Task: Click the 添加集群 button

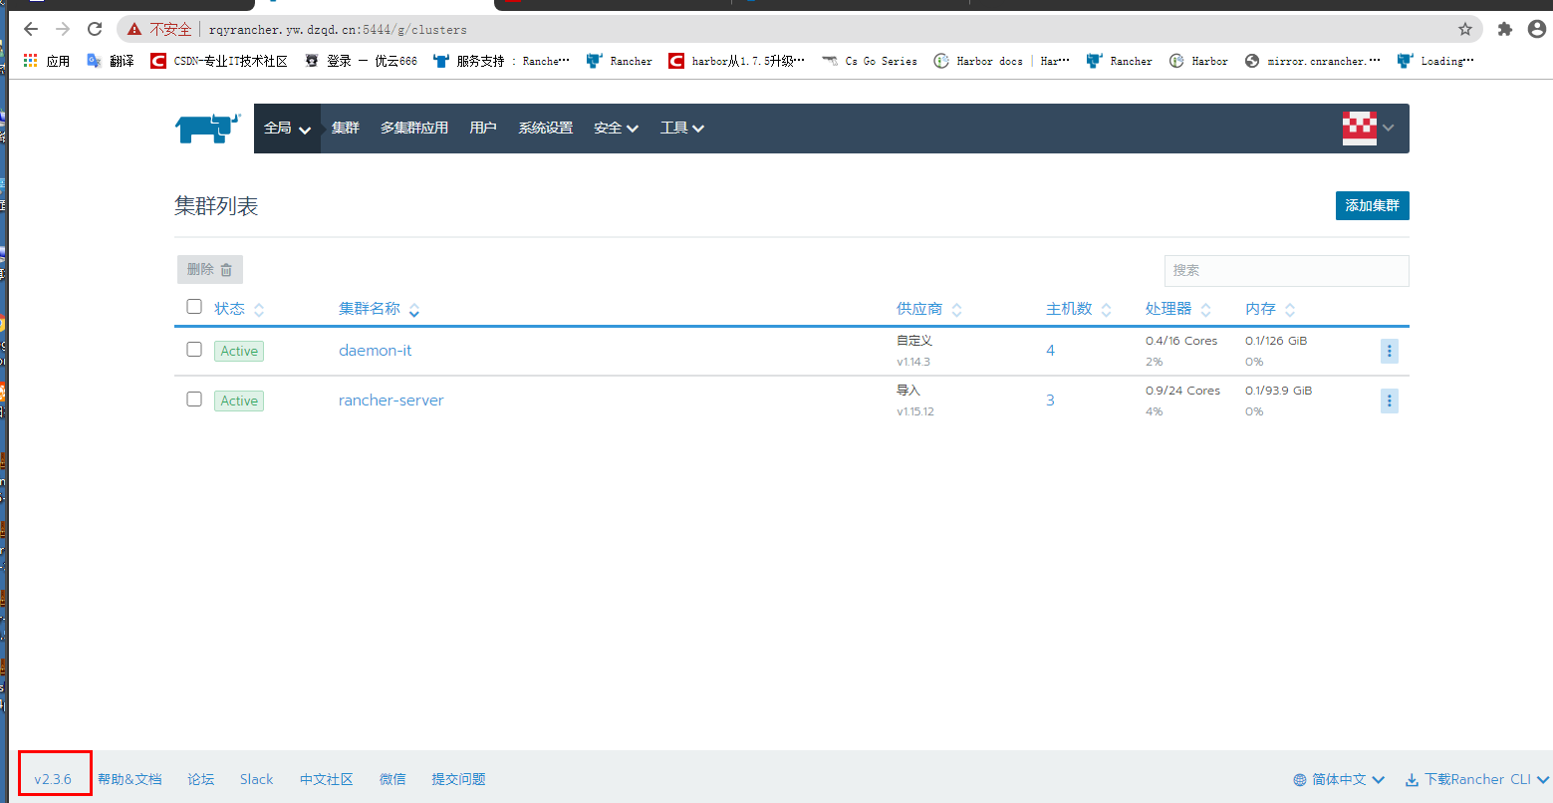Action: pos(1372,205)
